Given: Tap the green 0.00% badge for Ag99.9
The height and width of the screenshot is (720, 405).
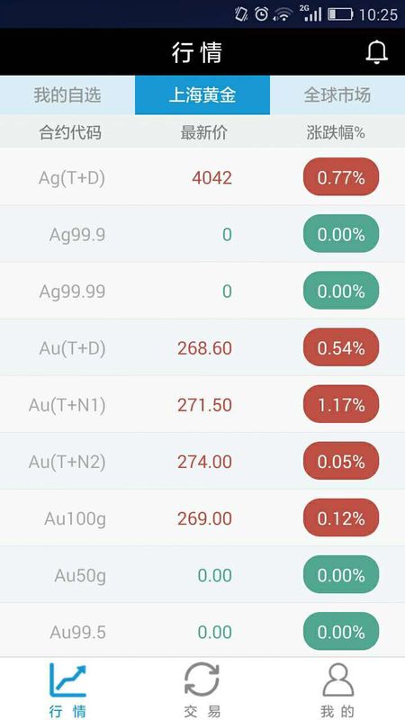Looking at the screenshot, I should click(x=341, y=234).
